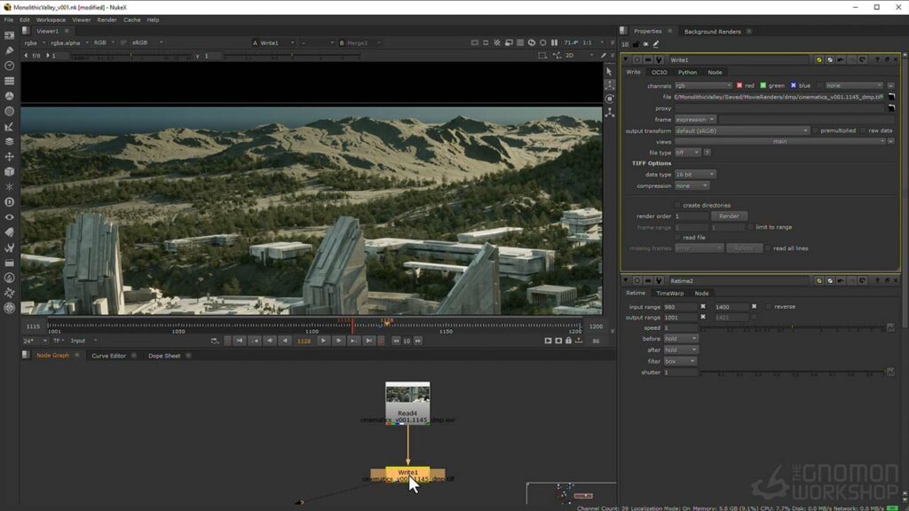This screenshot has height=511, width=909.
Task: Enable the Retime2 reverse checkbox
Action: [769, 306]
